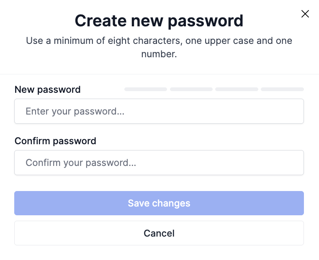Click the Cancel button
319x260 pixels.
point(159,233)
